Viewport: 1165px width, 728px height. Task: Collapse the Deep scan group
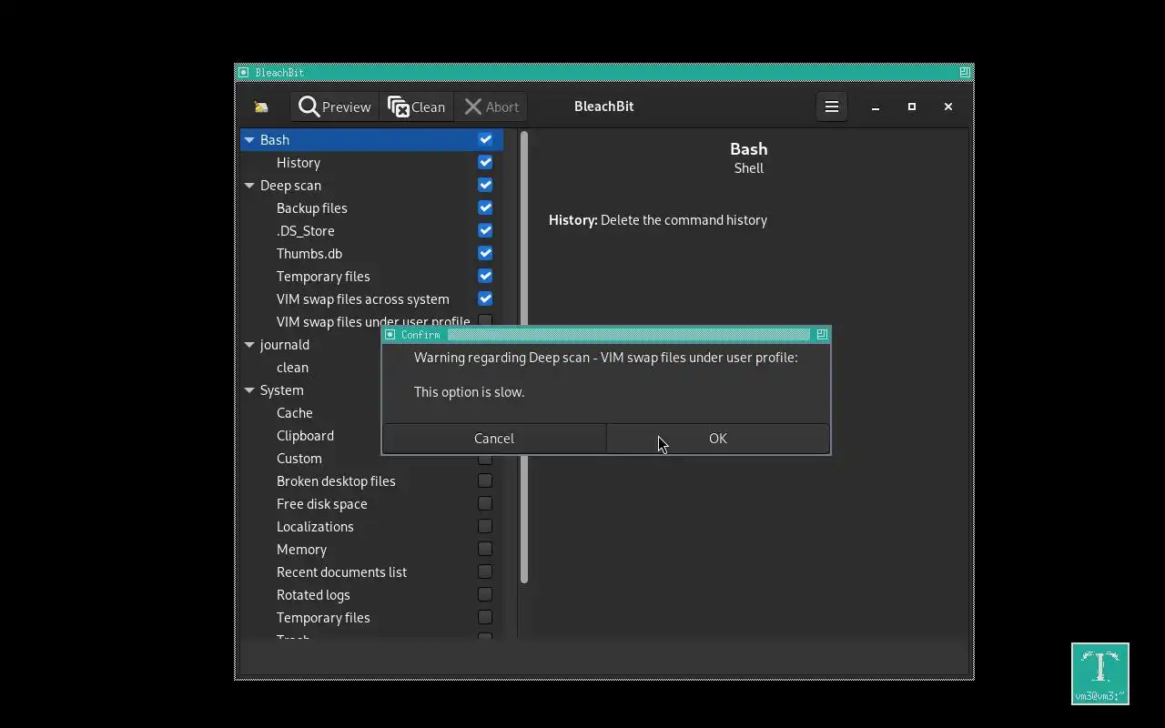[249, 186]
